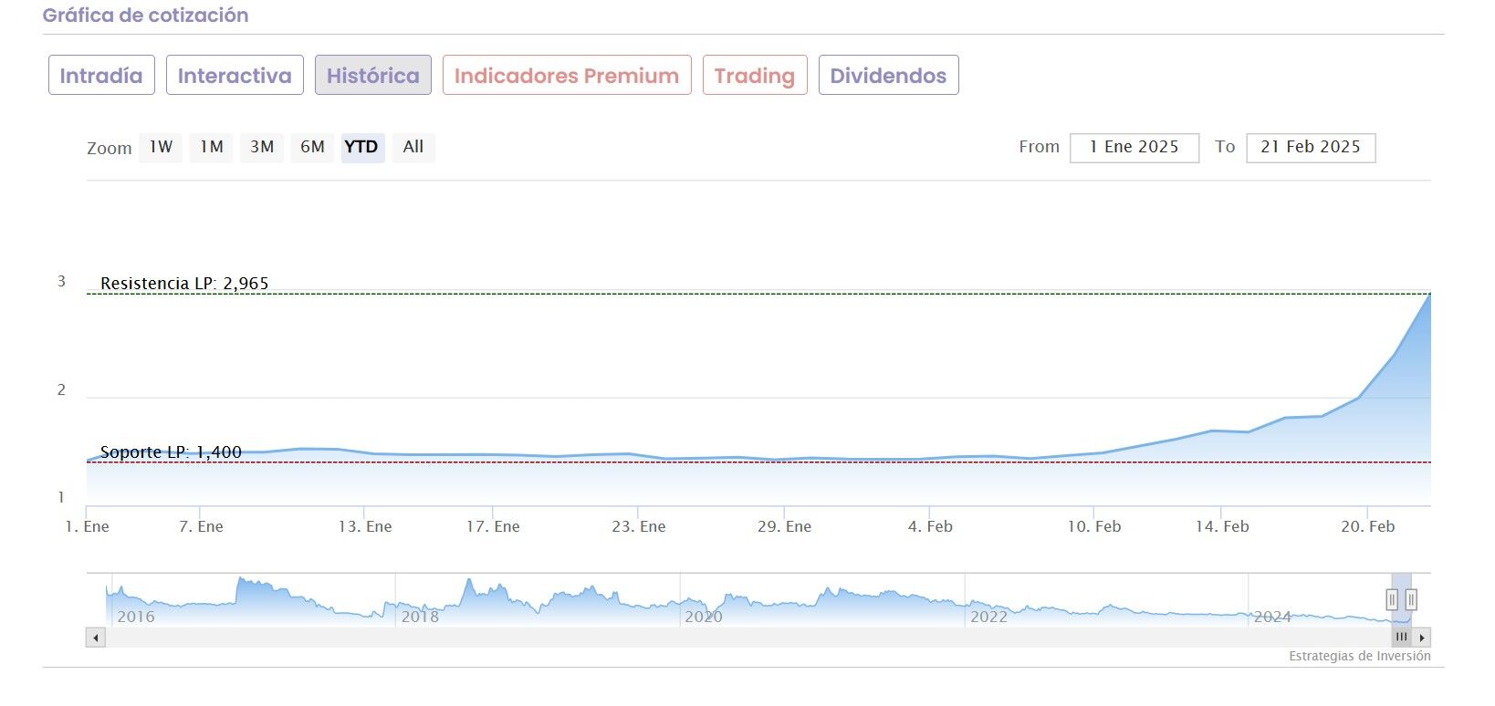
Task: Select the Histórica tab
Action: click(x=372, y=76)
